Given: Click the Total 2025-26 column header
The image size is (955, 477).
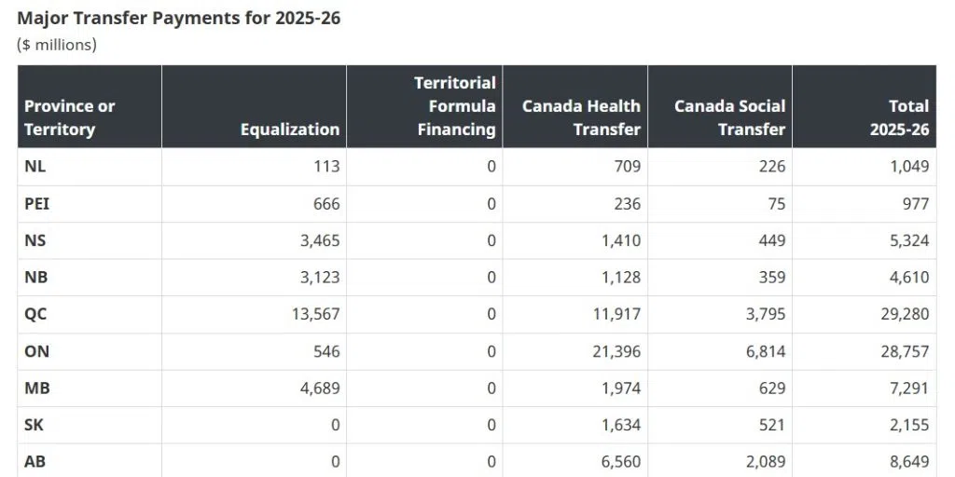Looking at the screenshot, I should (x=899, y=117).
